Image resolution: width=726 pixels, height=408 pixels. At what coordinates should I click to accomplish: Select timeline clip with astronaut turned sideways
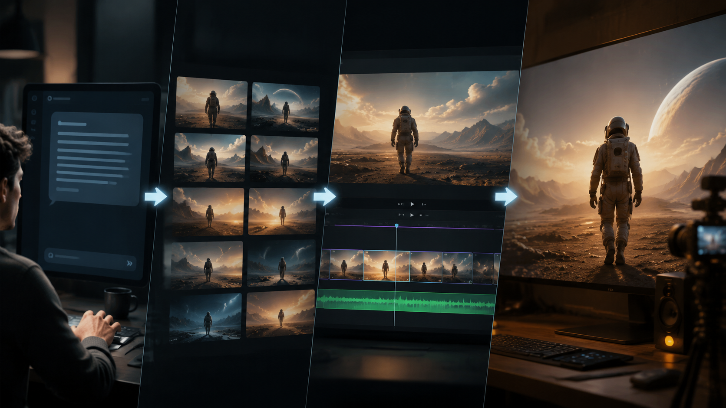point(457,268)
